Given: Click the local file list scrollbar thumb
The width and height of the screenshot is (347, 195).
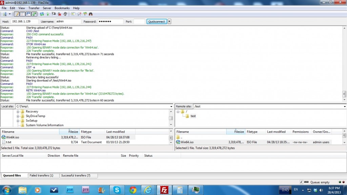Looking at the screenshot, I should [171, 138].
